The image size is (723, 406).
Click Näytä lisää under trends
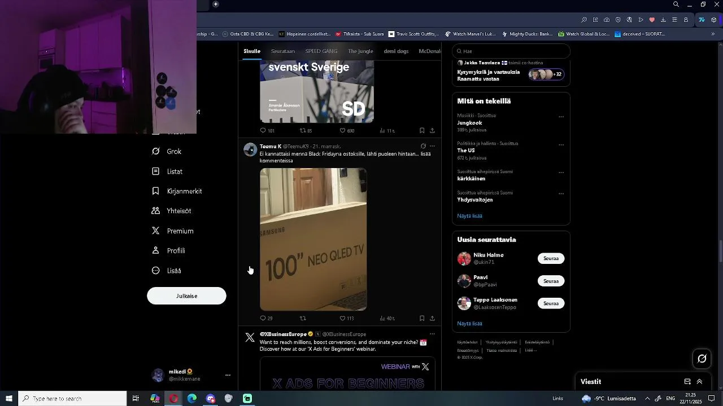click(469, 216)
